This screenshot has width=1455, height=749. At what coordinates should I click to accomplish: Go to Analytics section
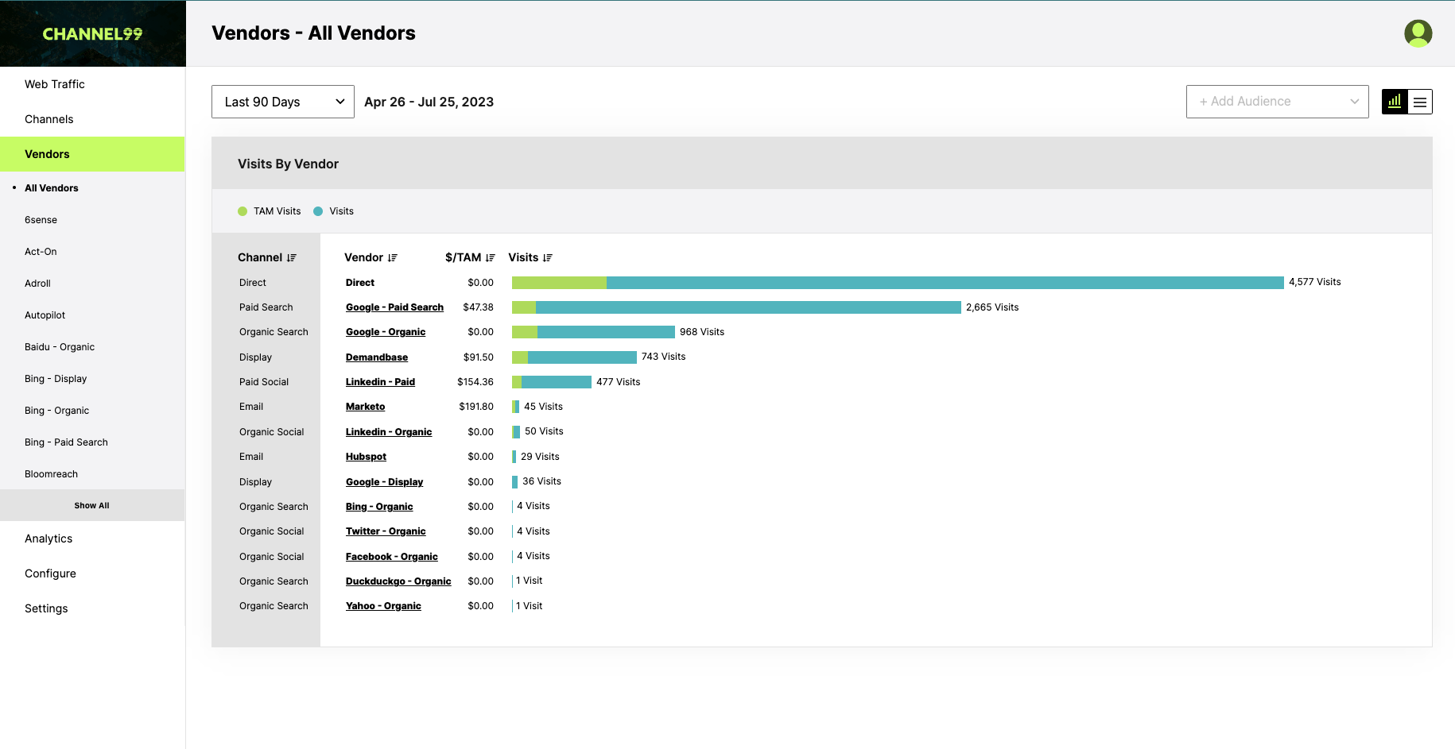click(48, 539)
